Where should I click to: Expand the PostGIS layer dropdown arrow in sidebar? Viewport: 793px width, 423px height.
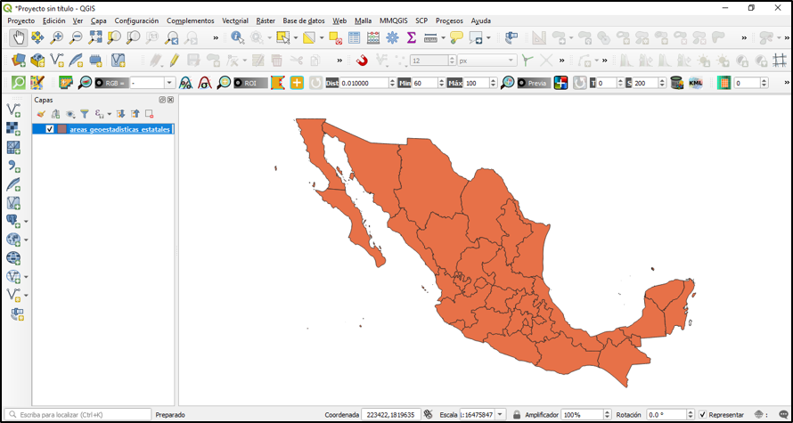27,222
